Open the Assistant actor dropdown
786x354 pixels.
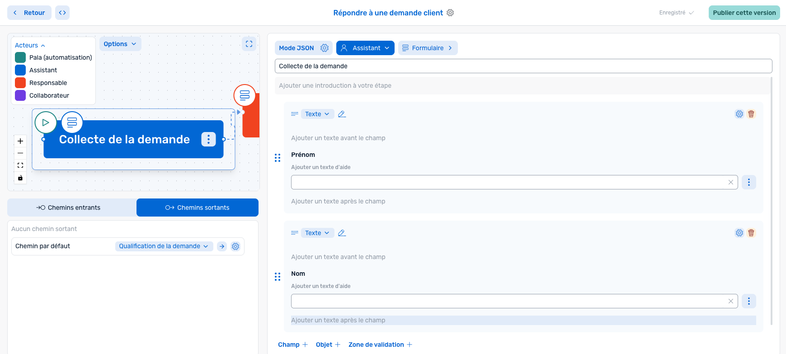click(x=365, y=48)
